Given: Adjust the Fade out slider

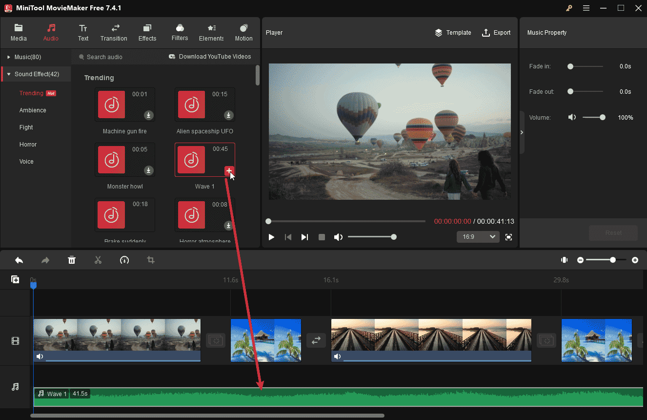Looking at the screenshot, I should pyautogui.click(x=585, y=92).
